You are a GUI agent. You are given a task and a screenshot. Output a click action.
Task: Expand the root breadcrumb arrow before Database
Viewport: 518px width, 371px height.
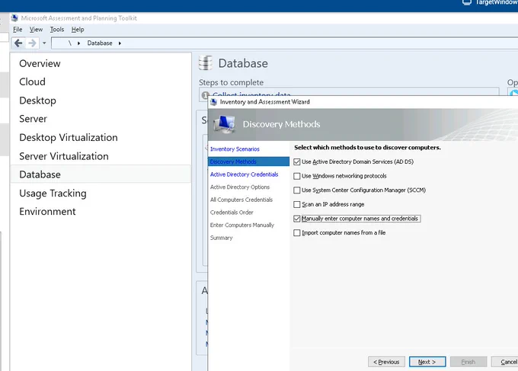78,43
